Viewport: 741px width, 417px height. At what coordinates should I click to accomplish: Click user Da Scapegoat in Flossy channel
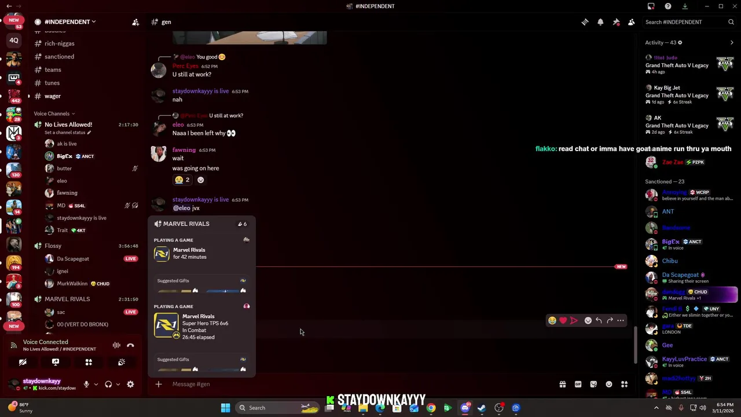[73, 259]
